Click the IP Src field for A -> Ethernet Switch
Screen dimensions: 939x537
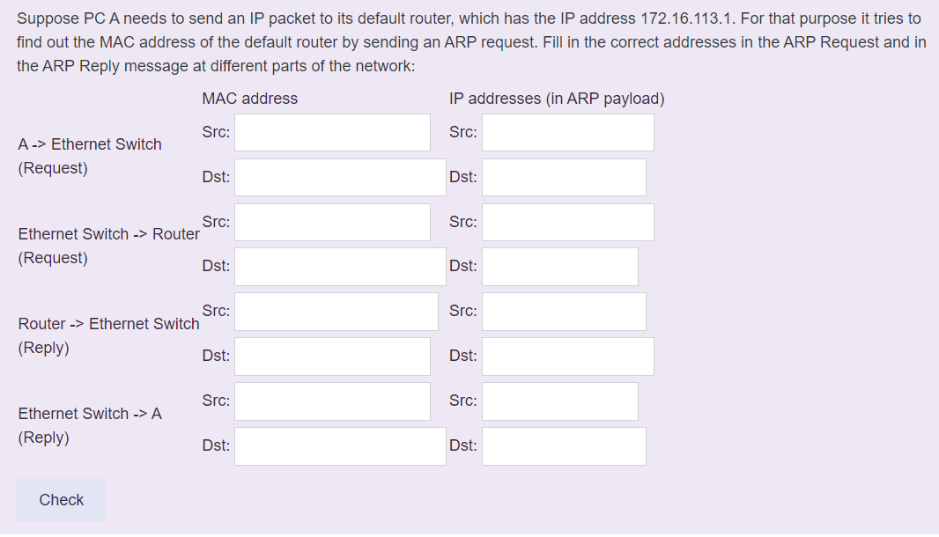point(567,132)
